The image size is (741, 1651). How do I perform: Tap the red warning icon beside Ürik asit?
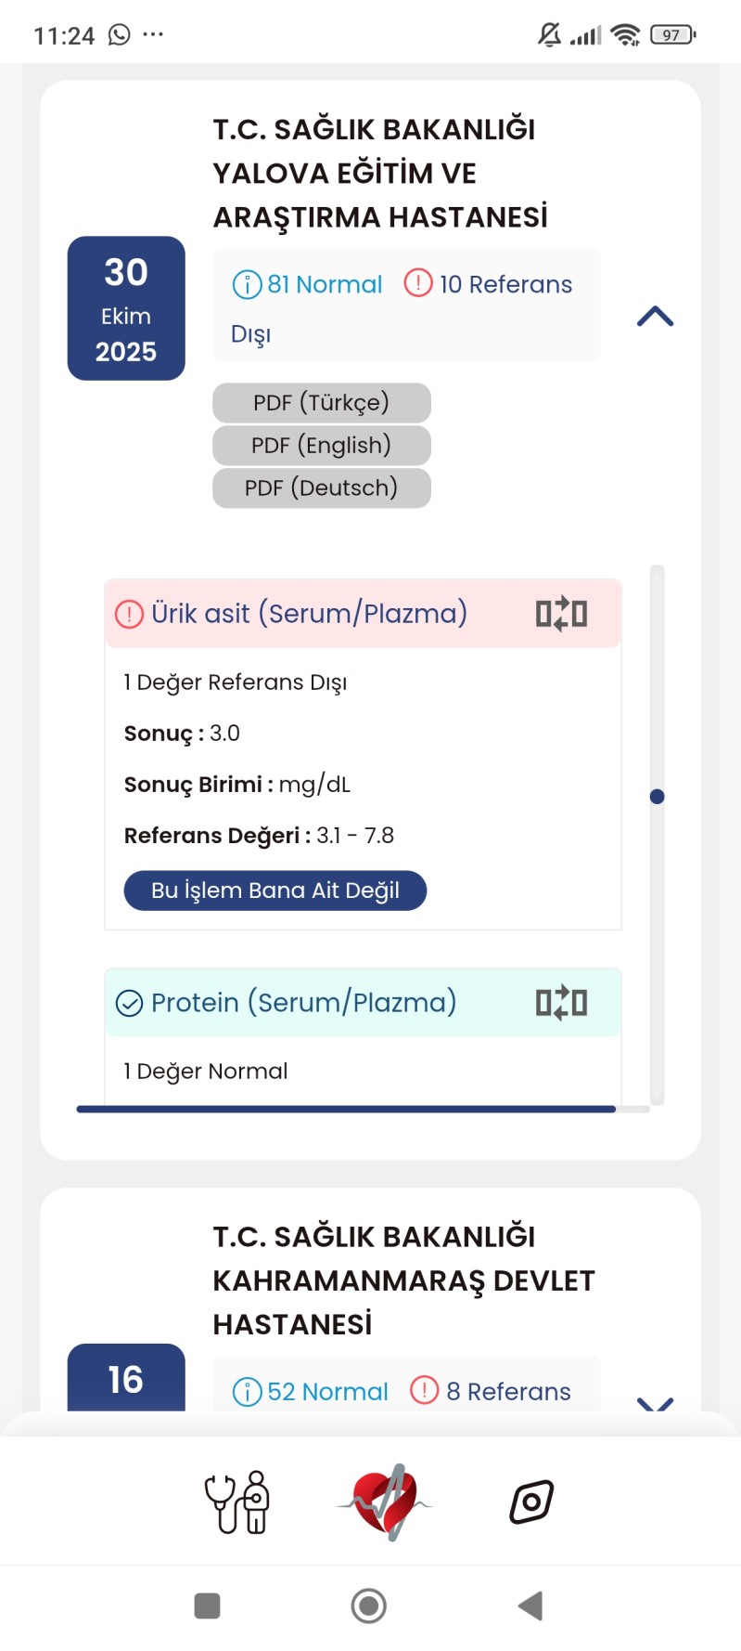click(129, 614)
